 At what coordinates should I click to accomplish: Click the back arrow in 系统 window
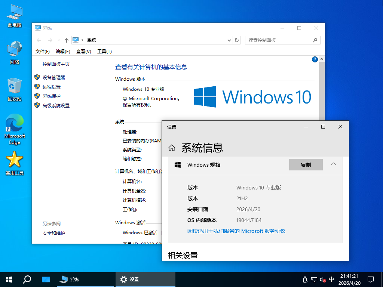tap(39, 40)
